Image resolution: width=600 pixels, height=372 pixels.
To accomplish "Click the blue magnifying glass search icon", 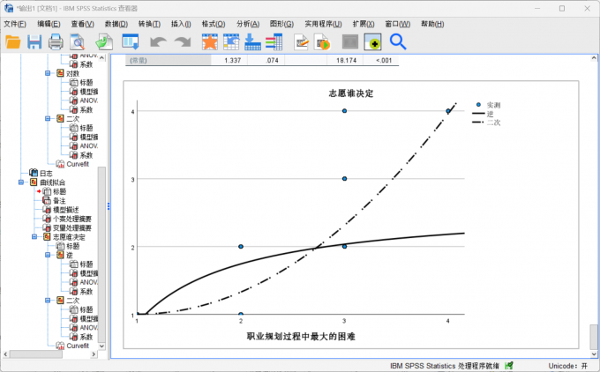I will coord(398,41).
